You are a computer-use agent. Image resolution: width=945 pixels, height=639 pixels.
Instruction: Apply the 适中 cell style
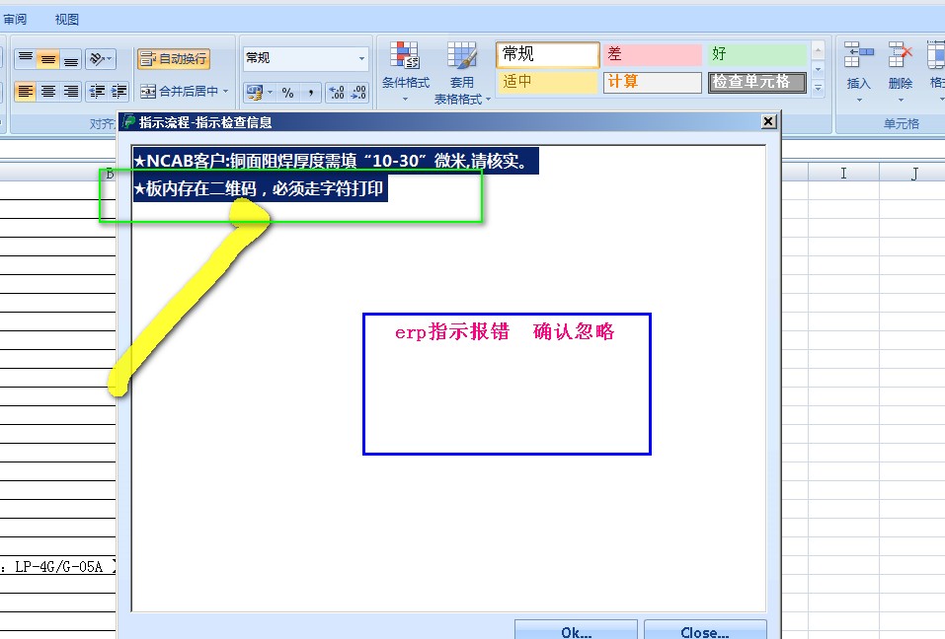548,82
